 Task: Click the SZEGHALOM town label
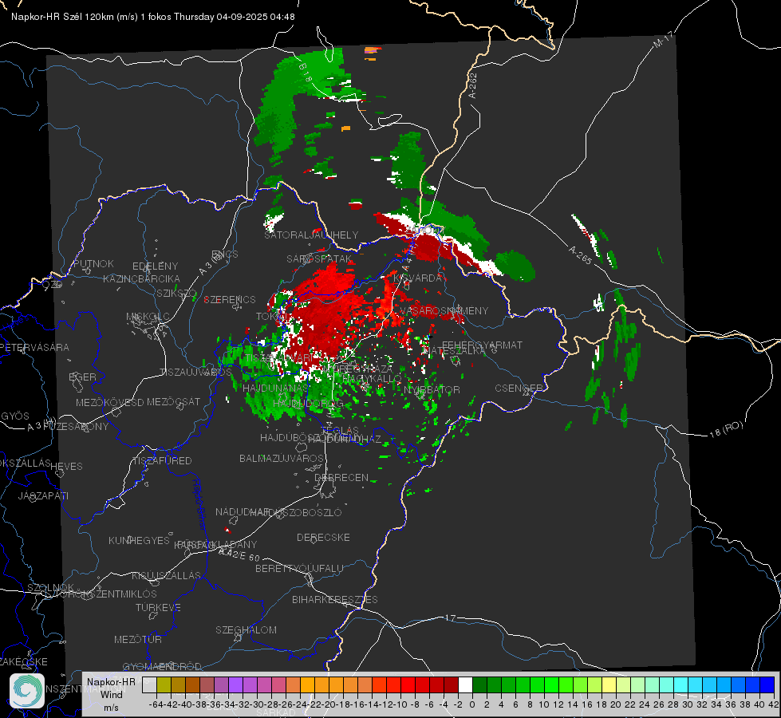[246, 629]
